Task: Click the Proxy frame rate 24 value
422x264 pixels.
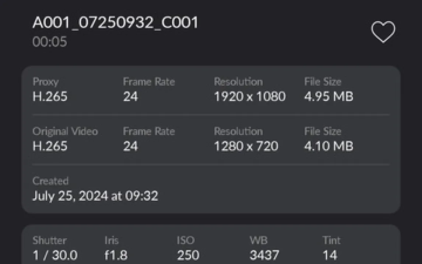Action: [x=130, y=97]
